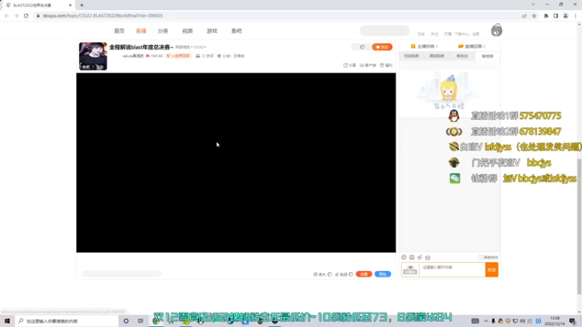This screenshot has width=582, height=327.
Task: Click chat message input field
Action: click(x=452, y=270)
